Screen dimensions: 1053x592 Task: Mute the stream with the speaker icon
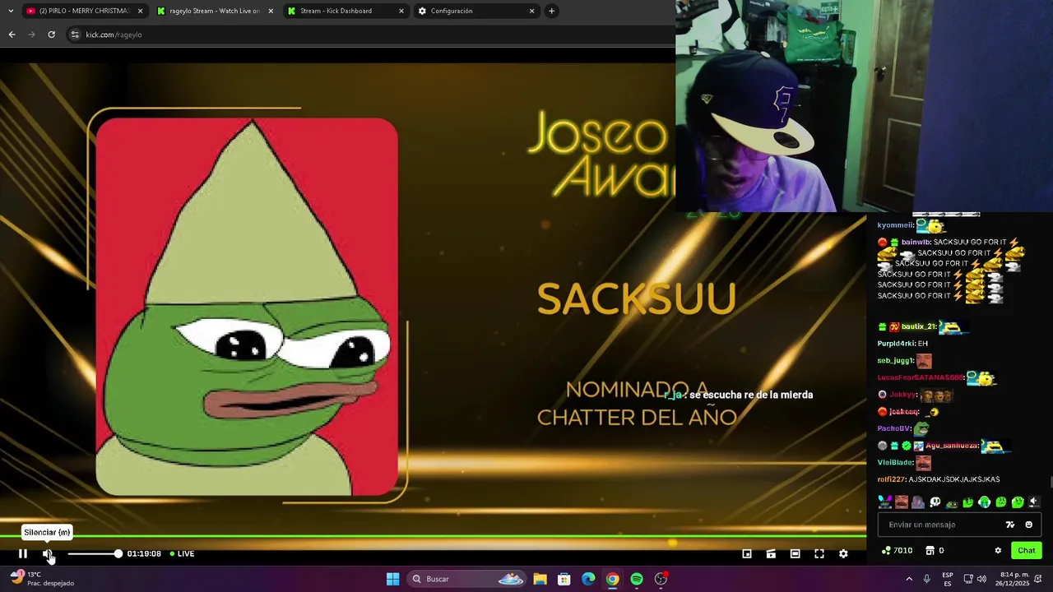click(48, 554)
